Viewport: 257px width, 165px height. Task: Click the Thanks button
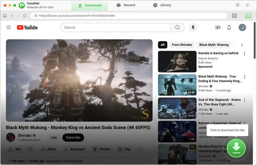(x=102, y=149)
